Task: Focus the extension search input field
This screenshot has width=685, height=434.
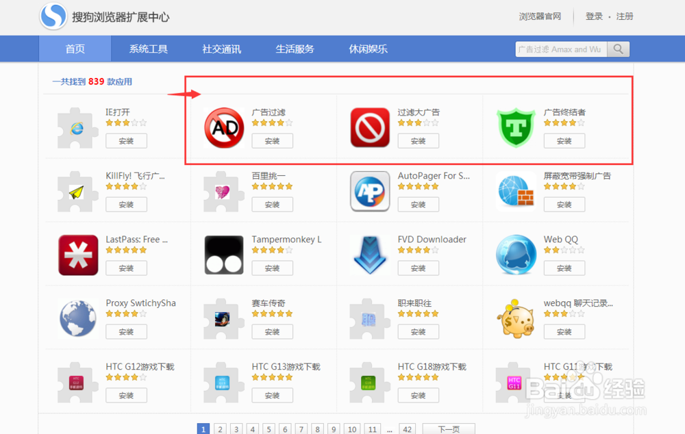Action: [x=562, y=49]
